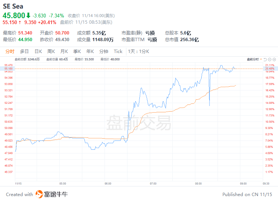Open the 周K chart tab

click(x=51, y=52)
